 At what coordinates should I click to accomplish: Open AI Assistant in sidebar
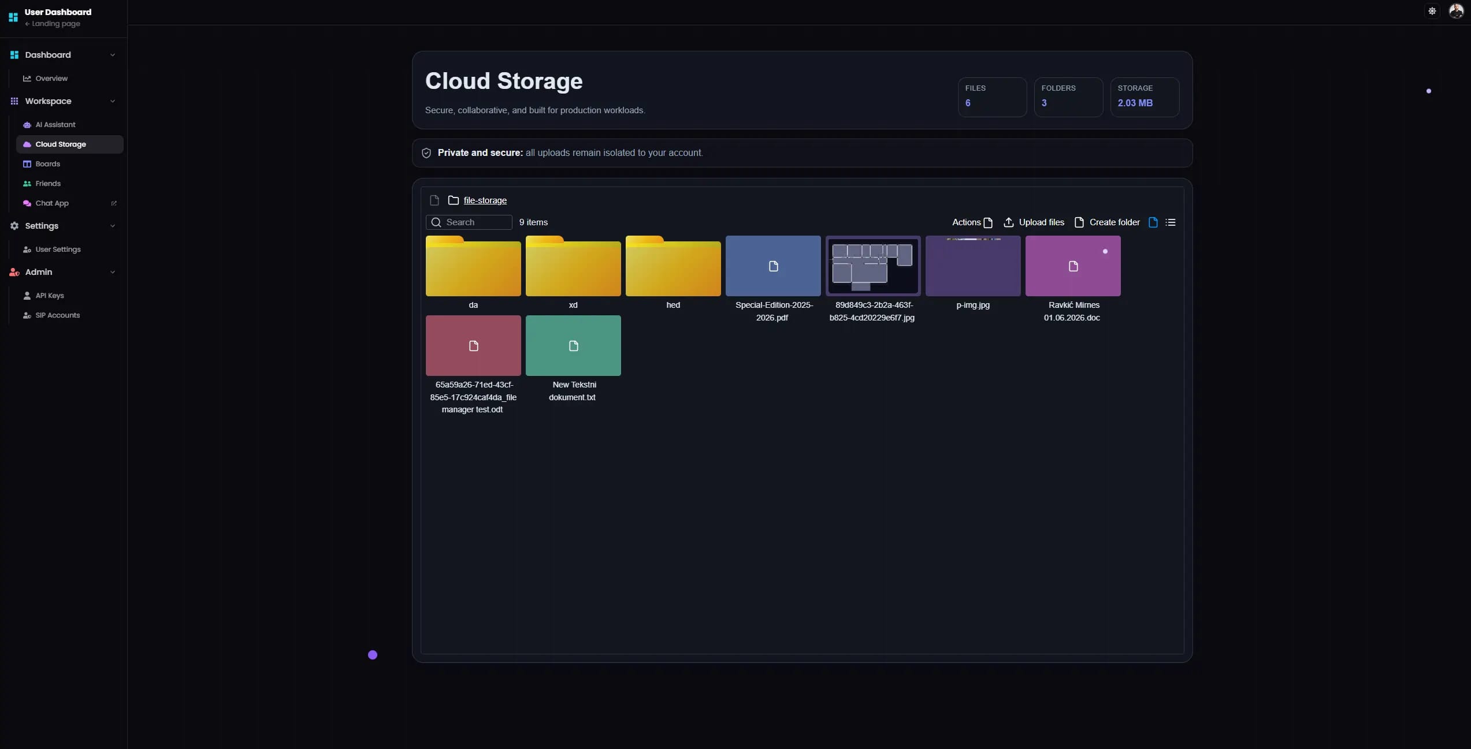pos(70,125)
